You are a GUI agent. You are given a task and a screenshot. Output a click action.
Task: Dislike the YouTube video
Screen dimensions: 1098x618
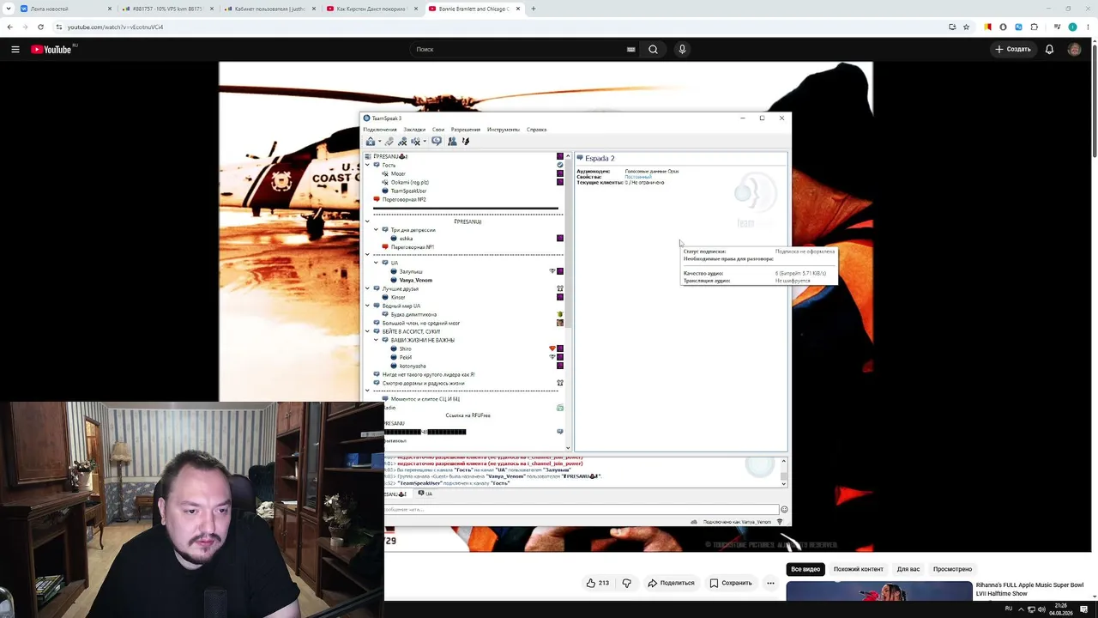click(x=626, y=583)
